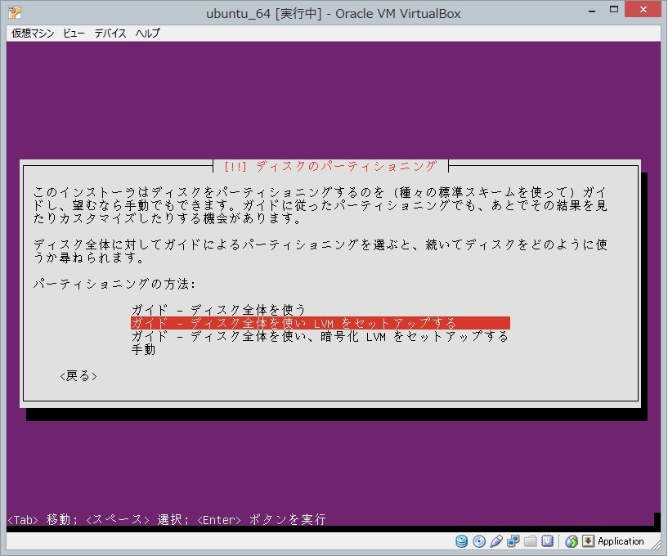Maximize the VirtualBox window
Viewport: 668px width, 556px height.
(x=614, y=9)
